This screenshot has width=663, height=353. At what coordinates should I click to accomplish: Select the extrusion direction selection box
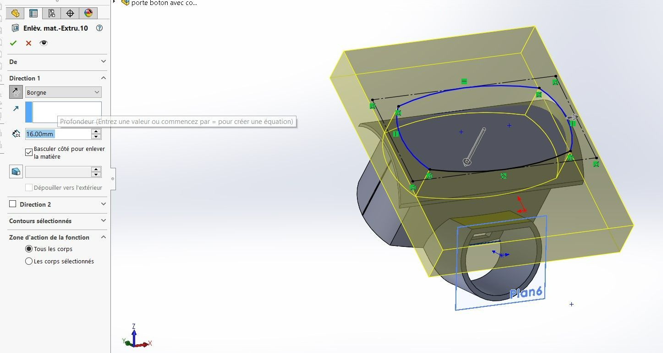63,112
